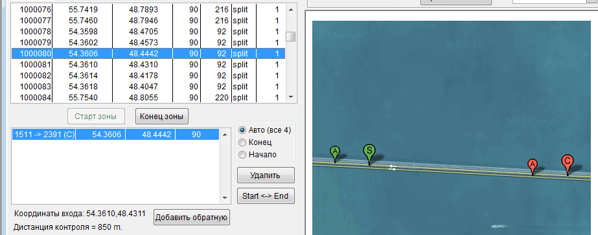Click the Start <-> End button
Screen dimensions: 598x235
point(266,196)
